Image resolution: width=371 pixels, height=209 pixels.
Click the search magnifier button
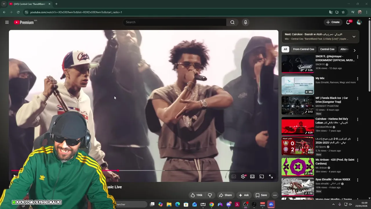point(232,22)
